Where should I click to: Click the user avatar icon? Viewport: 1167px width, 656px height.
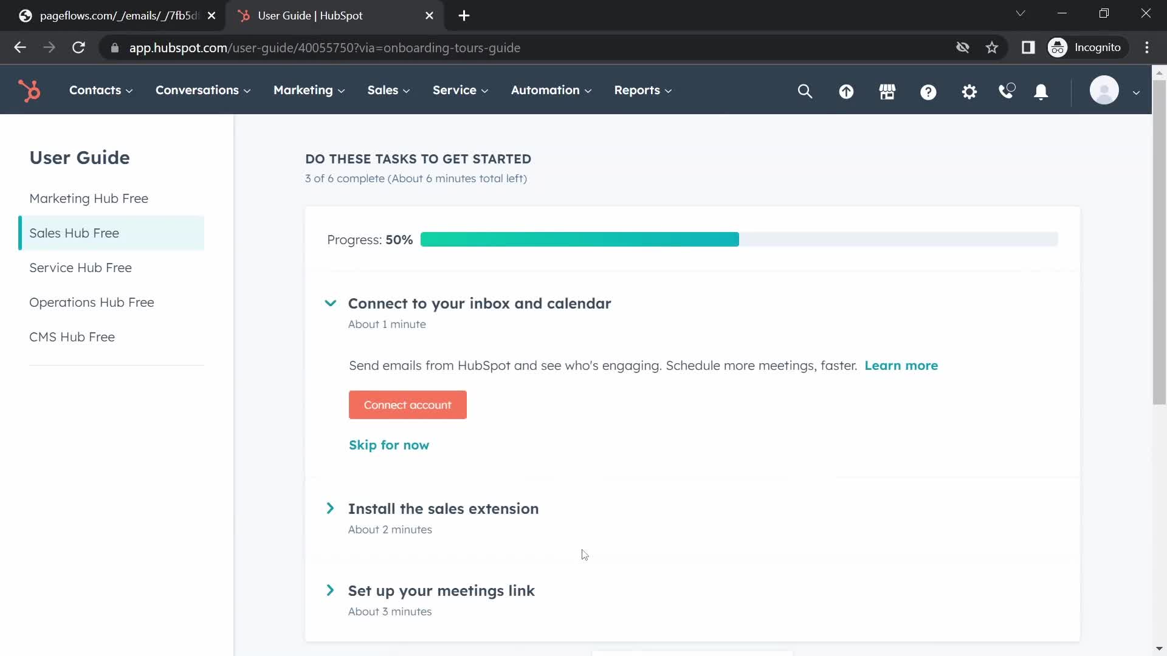coord(1104,91)
